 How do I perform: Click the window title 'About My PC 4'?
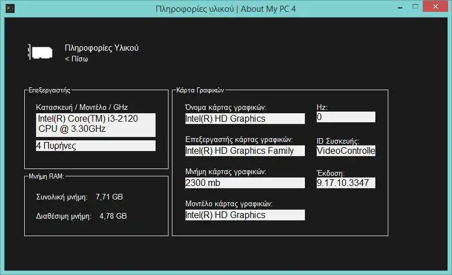coord(268,9)
